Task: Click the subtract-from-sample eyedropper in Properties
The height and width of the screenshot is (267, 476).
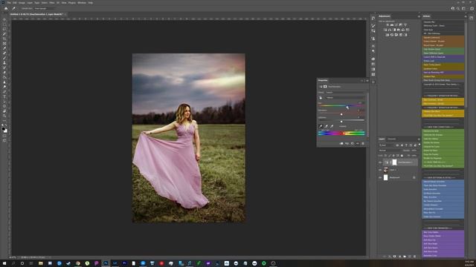Action: click(332, 126)
